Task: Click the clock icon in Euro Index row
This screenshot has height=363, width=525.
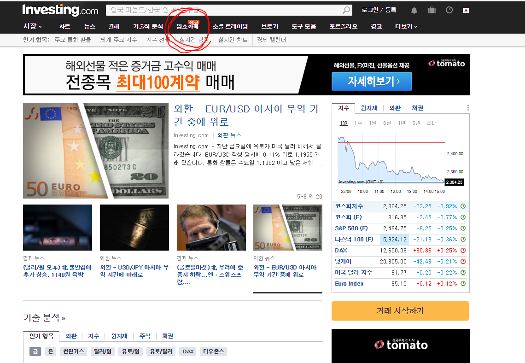Action: 463,284
